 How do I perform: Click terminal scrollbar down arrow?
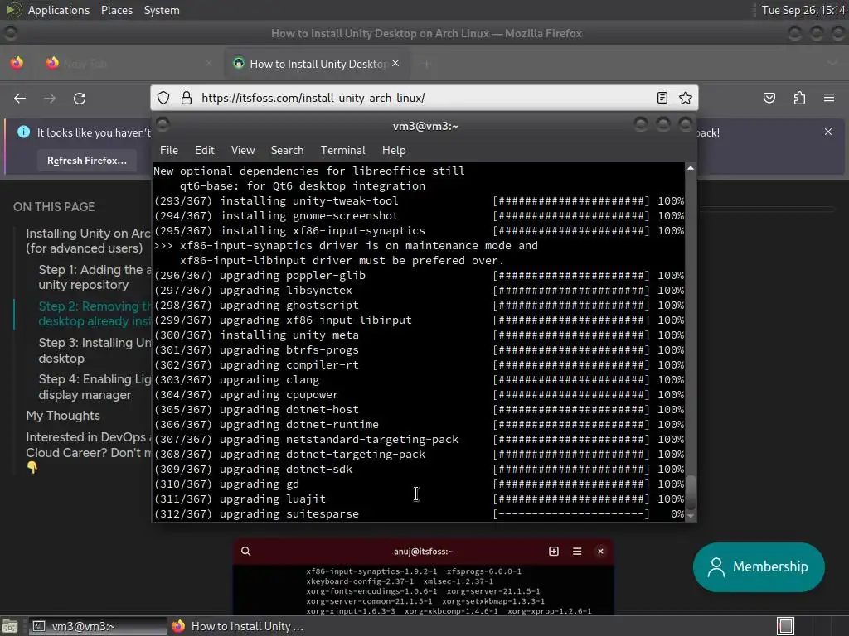click(x=691, y=516)
